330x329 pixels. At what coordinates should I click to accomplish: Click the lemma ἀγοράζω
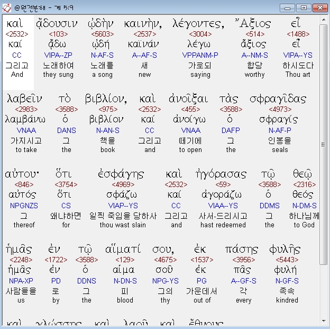click(x=222, y=195)
